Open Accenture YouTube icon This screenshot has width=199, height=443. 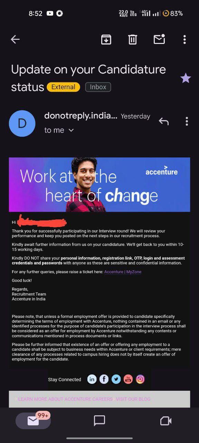click(x=128, y=379)
